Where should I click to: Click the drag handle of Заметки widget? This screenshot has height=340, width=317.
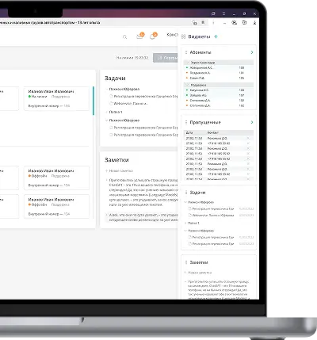[186, 262]
